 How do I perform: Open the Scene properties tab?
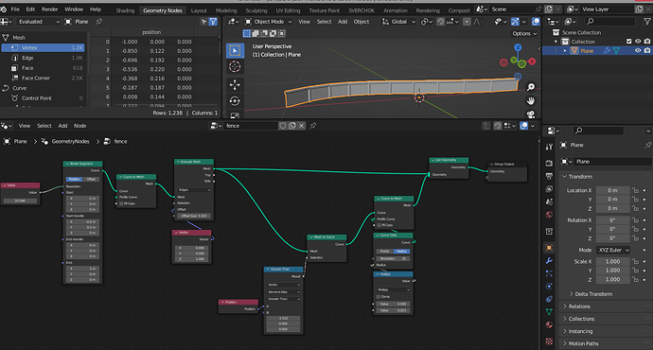[549, 201]
